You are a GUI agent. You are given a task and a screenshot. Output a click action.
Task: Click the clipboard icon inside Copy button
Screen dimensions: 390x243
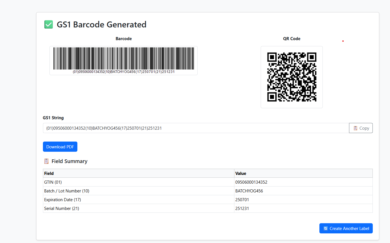356,128
